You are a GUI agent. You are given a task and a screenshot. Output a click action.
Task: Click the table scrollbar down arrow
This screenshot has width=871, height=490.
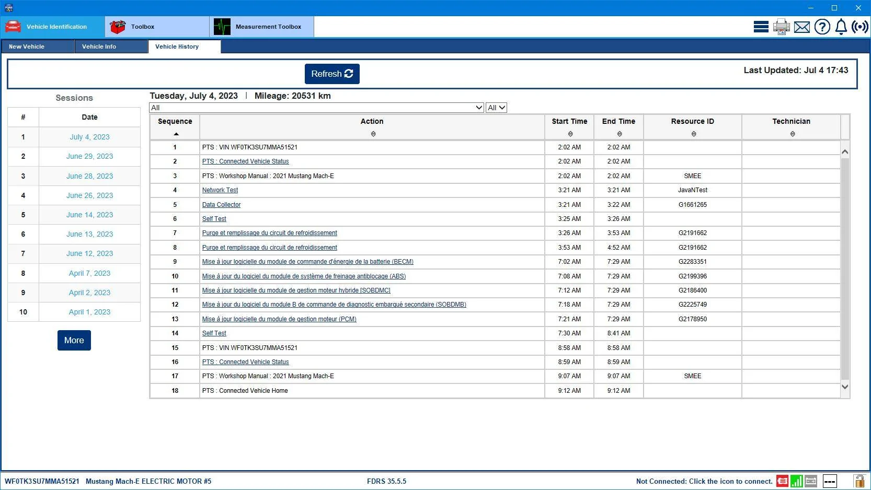(845, 387)
